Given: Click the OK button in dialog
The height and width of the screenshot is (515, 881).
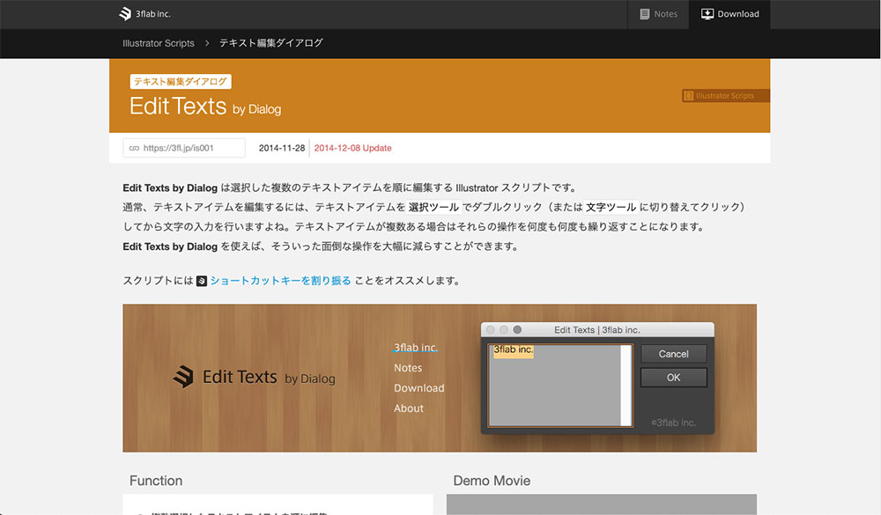Looking at the screenshot, I should point(674,378).
